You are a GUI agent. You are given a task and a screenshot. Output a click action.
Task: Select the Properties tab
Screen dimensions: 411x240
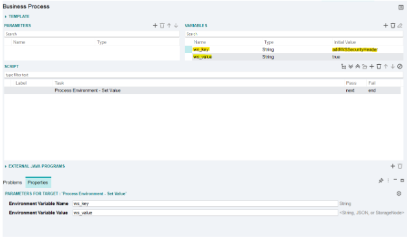38,182
